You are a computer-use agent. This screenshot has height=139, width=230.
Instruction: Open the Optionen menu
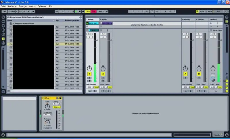click(x=42, y=6)
